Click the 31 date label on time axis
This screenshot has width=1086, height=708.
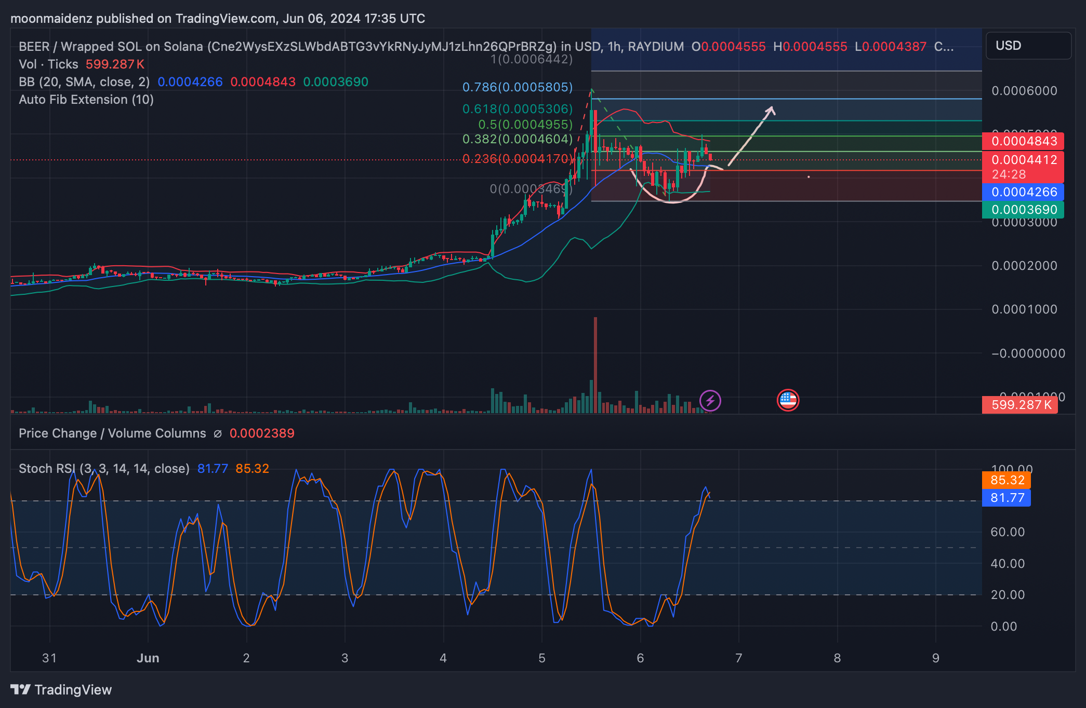pos(49,658)
